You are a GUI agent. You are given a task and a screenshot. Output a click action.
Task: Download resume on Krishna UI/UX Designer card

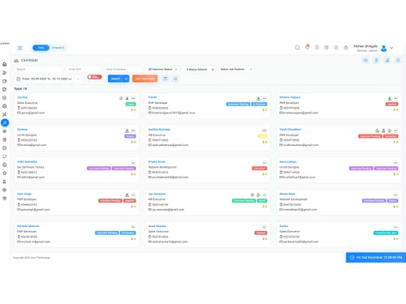pyautogui.click(x=127, y=131)
